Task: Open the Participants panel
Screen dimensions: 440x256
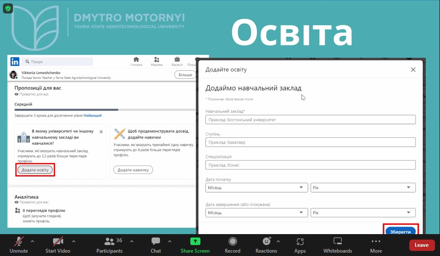Action: coord(109,245)
